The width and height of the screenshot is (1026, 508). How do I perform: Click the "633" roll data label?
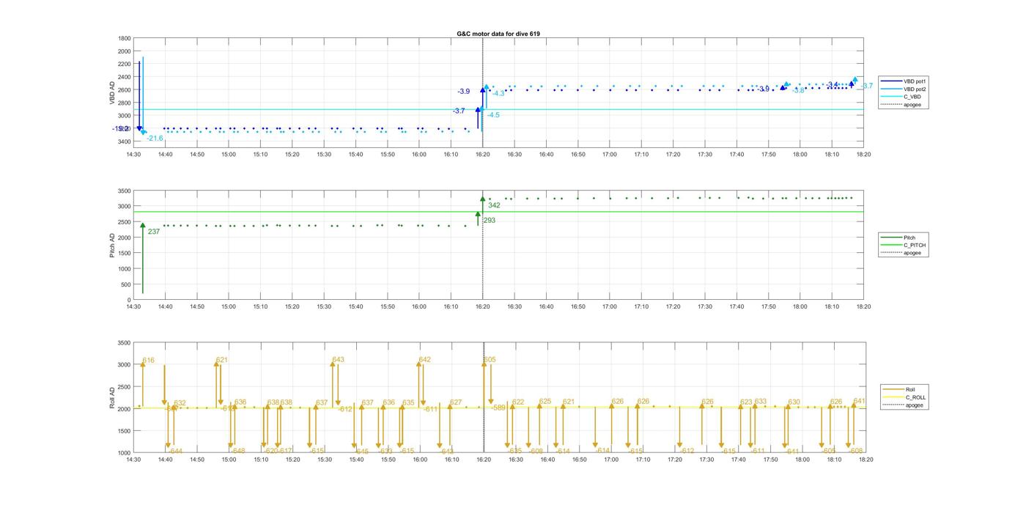pyautogui.click(x=761, y=401)
